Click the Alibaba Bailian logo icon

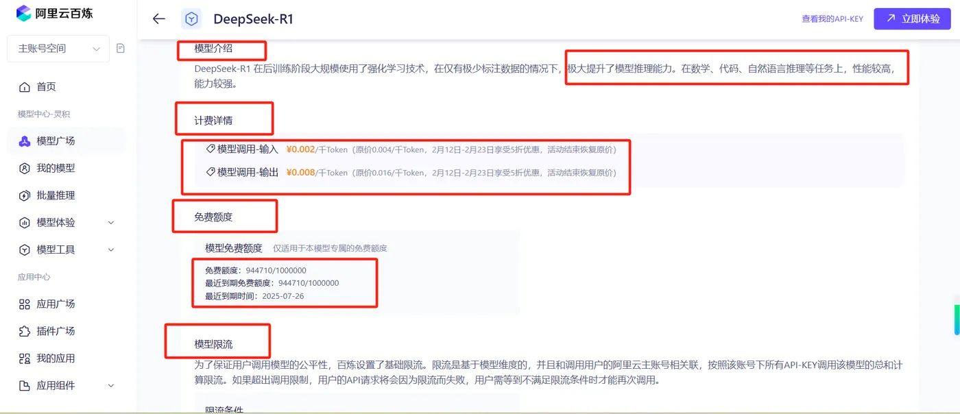click(24, 13)
